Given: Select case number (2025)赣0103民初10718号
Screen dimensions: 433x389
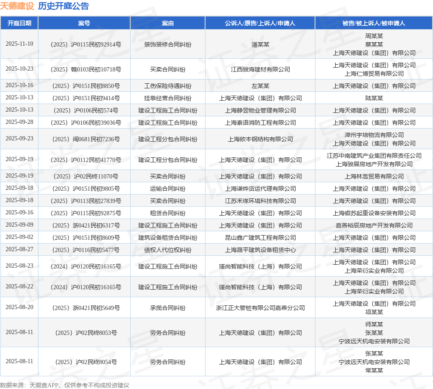Looking at the screenshot, I should point(86,69).
